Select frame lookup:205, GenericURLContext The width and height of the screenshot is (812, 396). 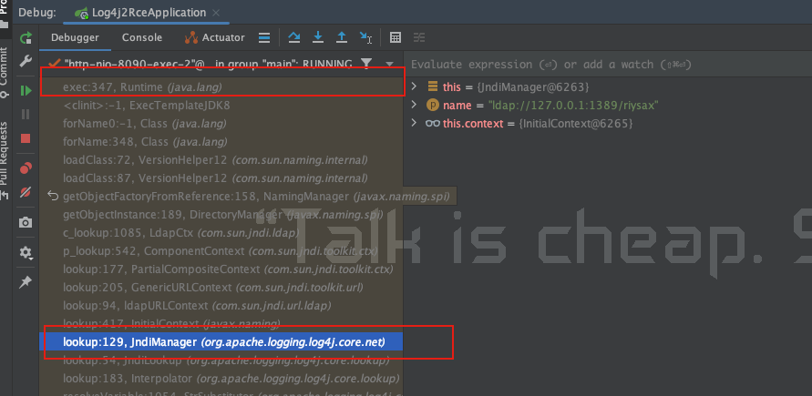pyautogui.click(x=221, y=288)
